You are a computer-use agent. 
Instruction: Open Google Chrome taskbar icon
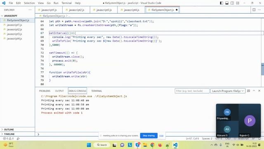pos(153,145)
